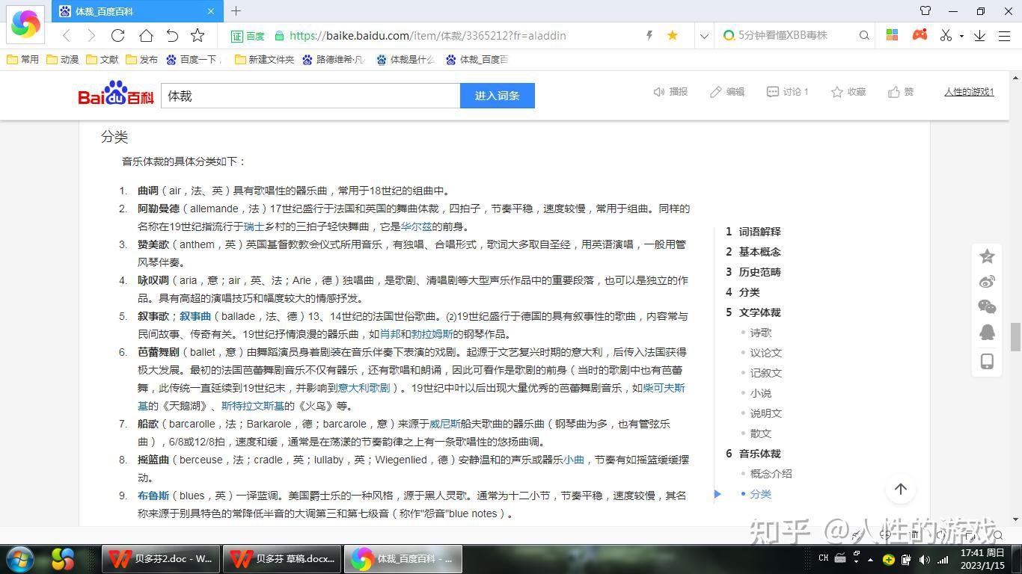Open the browser home page icon
1022x574 pixels.
point(146,35)
